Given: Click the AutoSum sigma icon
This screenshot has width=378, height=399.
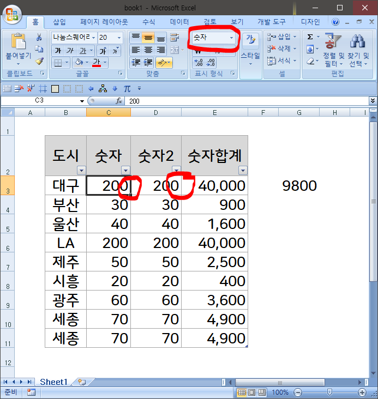Looking at the screenshot, I should click(310, 37).
